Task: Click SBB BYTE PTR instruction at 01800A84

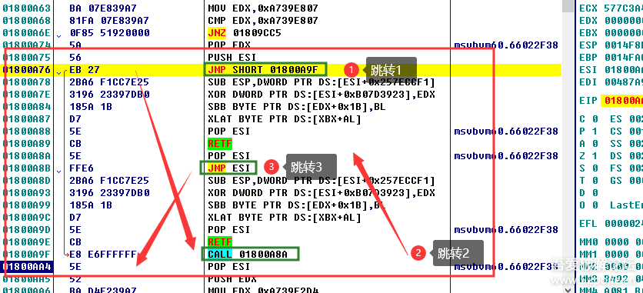Action: coord(297,107)
